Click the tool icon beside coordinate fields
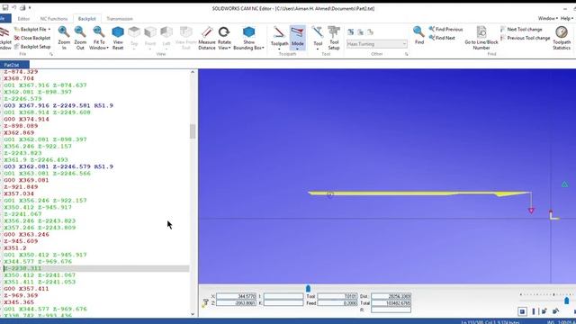This screenshot has width=576, height=324. point(205,302)
